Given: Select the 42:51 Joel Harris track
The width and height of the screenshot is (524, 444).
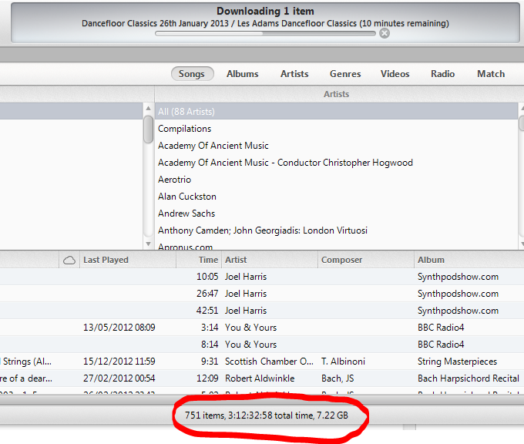Looking at the screenshot, I should (x=262, y=311).
